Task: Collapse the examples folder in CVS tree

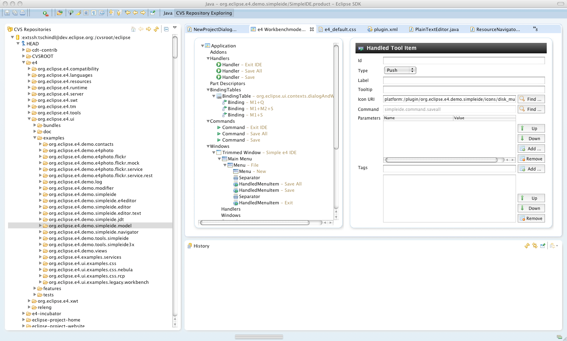Action: [35, 138]
